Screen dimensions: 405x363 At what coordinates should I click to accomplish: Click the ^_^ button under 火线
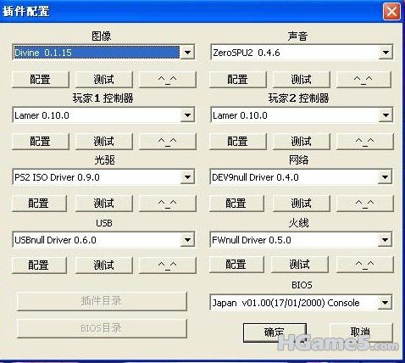pyautogui.click(x=364, y=265)
